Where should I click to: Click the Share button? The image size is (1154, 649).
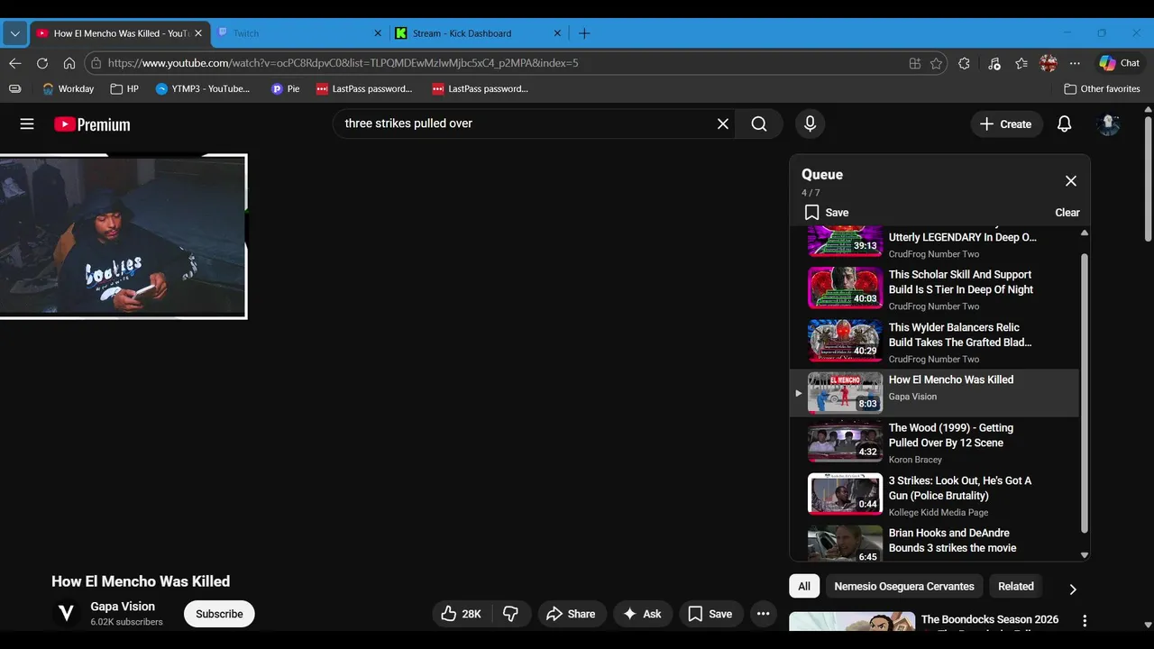pos(571,614)
